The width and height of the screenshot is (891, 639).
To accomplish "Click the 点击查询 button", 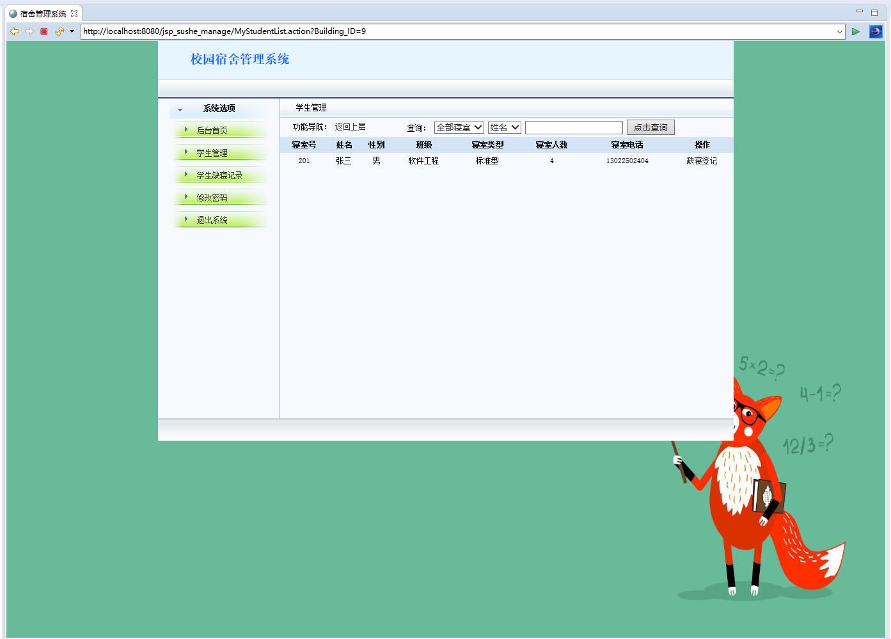I will coord(651,127).
